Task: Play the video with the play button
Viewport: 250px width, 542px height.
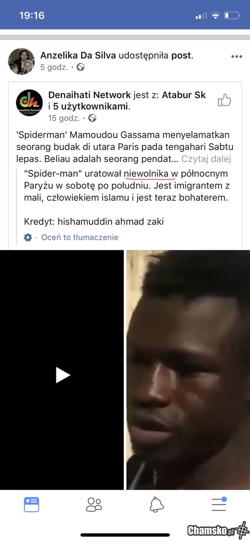Action: [x=63, y=375]
